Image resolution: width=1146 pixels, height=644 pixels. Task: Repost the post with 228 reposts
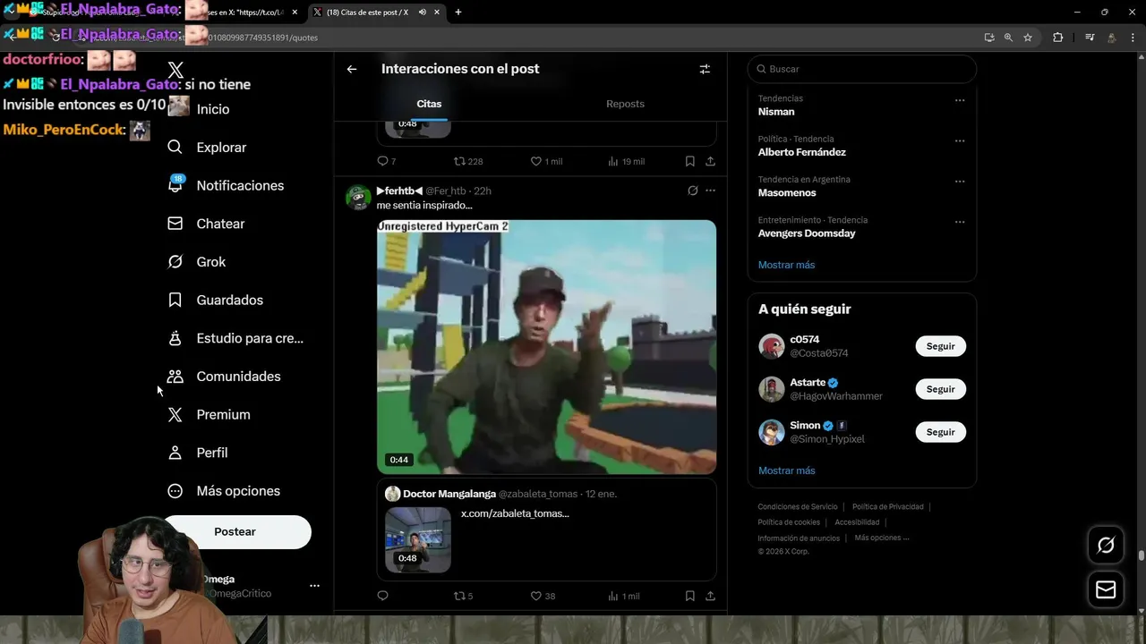468,162
